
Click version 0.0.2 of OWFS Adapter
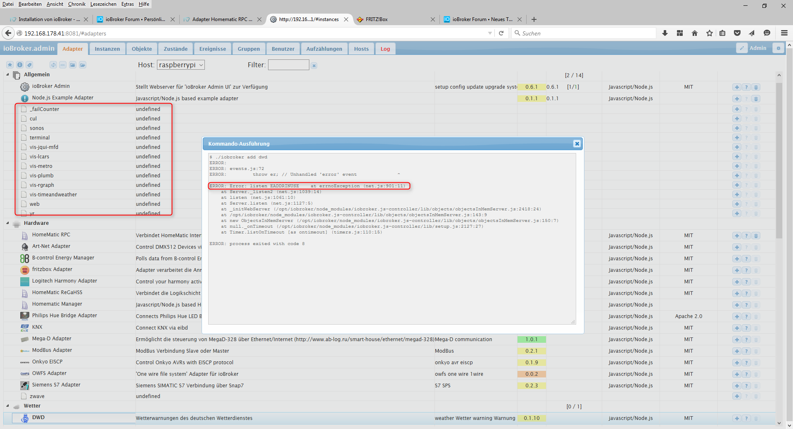click(532, 374)
